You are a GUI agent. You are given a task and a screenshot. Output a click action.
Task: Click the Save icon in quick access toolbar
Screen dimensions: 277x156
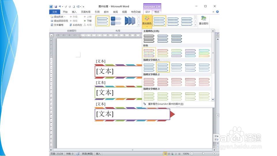56,7
